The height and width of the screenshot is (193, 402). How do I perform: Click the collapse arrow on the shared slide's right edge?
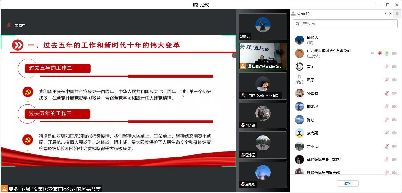[234, 55]
